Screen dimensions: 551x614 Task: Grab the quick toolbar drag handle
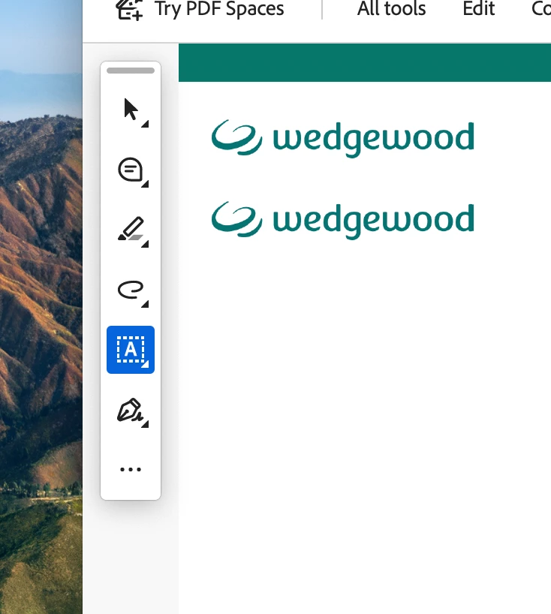(x=131, y=71)
